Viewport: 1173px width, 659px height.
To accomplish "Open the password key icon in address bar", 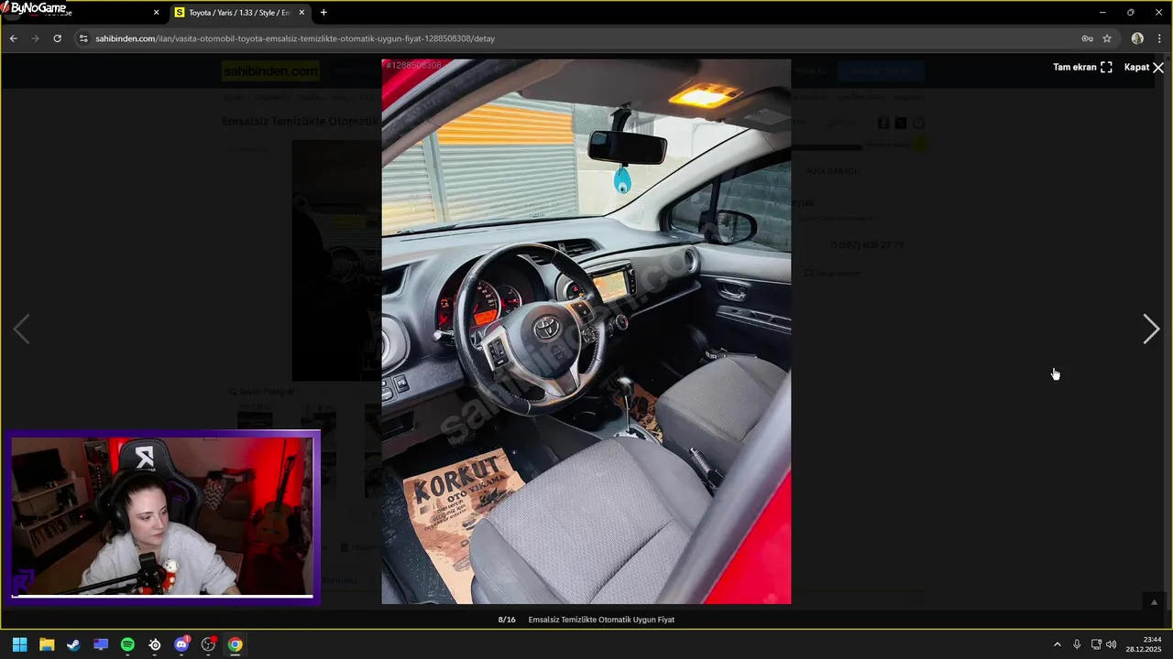I will click(1087, 38).
